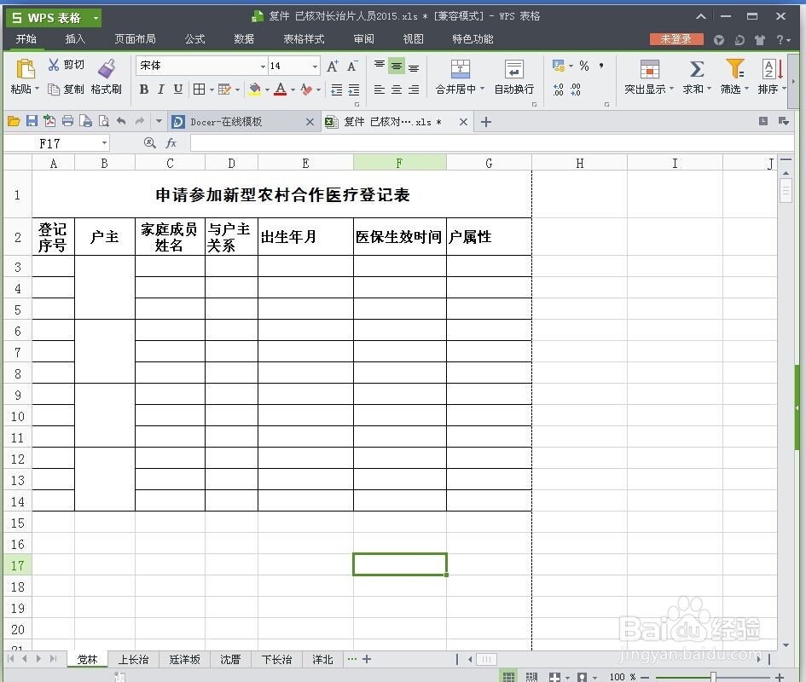
Task: Decrease indent icon
Action: (337, 90)
